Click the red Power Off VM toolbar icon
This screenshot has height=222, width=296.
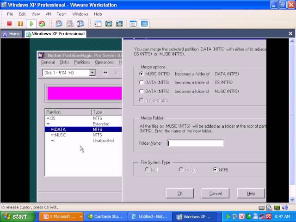[x=9, y=24]
